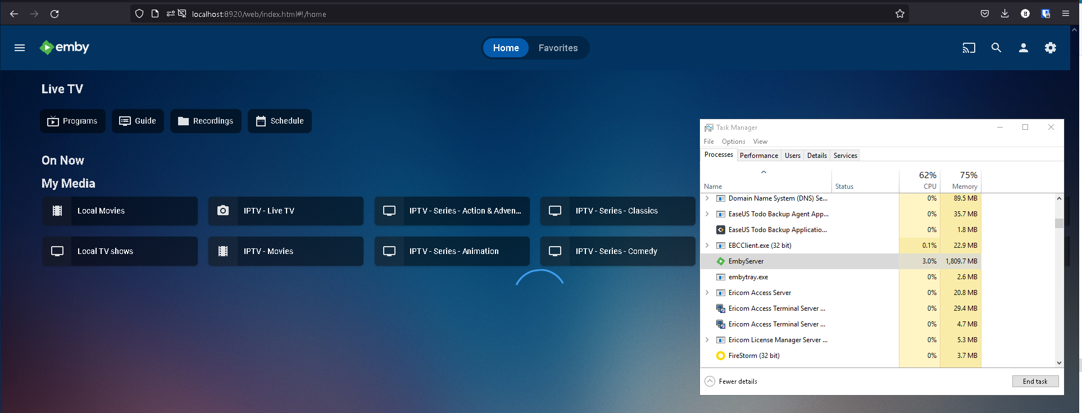Viewport: 1082px width, 413px height.
Task: Click the address bar URL
Action: click(259, 14)
